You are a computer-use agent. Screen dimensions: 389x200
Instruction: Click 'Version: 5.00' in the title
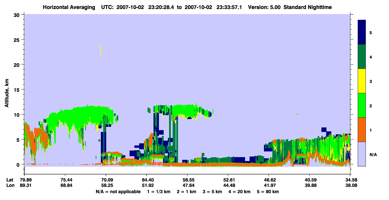click(x=264, y=7)
